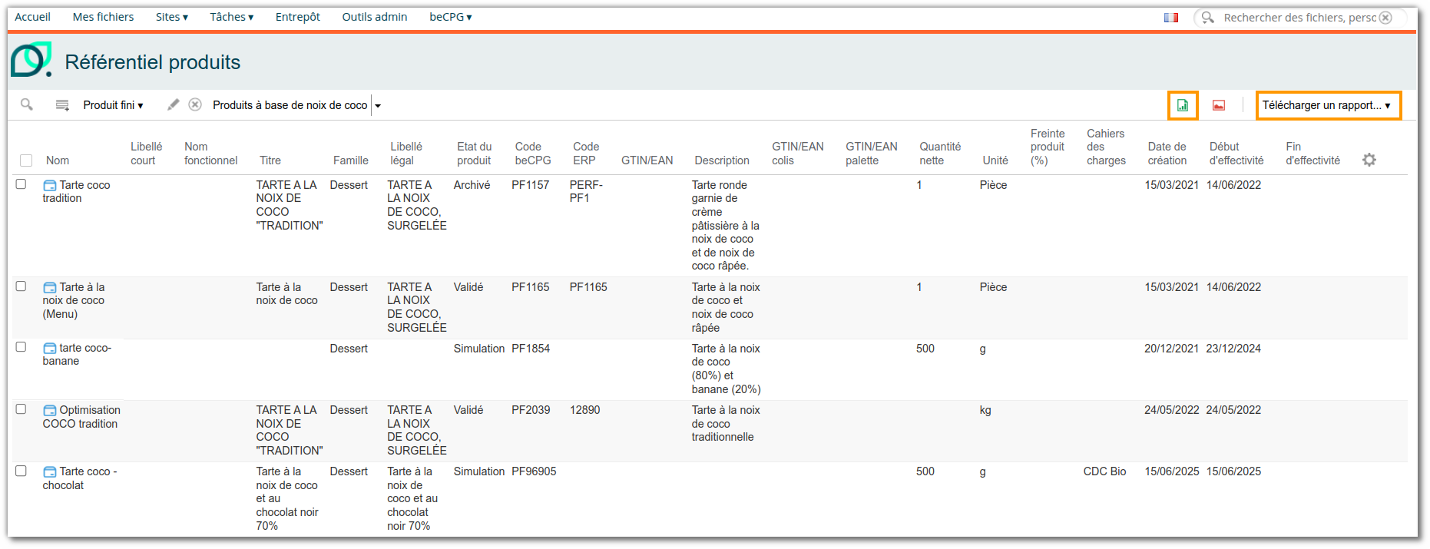Open the Entrepôt menu item
The height and width of the screenshot is (549, 1430).
[297, 17]
